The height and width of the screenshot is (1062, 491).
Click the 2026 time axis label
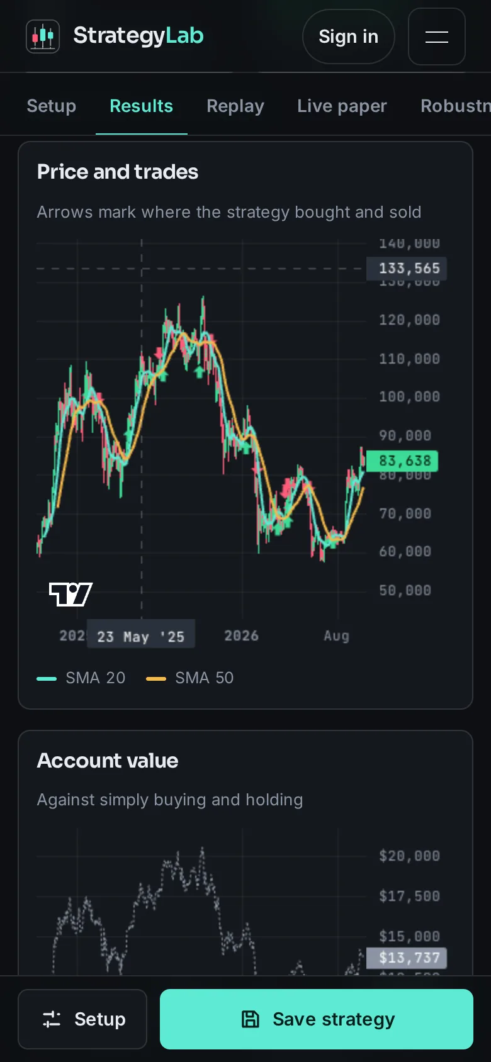click(242, 635)
